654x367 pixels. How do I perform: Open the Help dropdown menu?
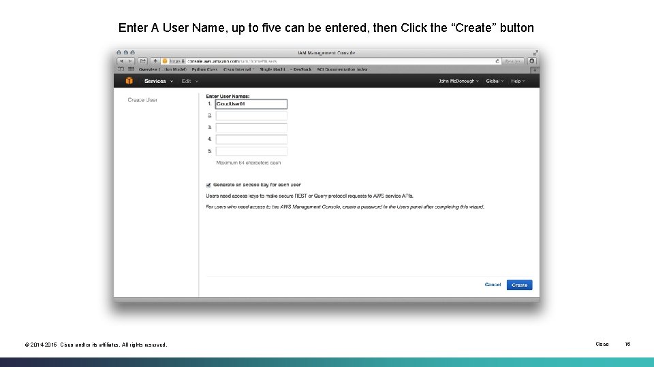pyautogui.click(x=518, y=81)
